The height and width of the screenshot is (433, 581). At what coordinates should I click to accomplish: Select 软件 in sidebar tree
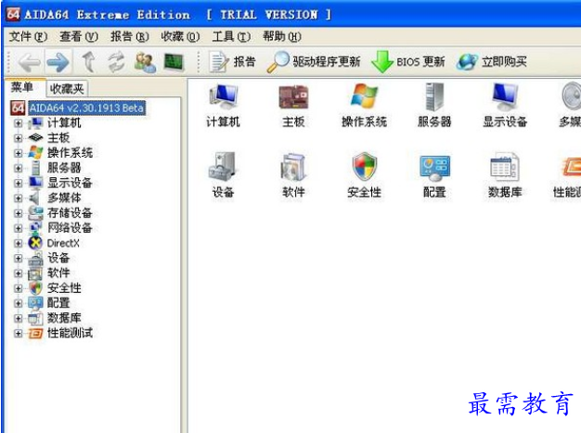click(x=58, y=274)
